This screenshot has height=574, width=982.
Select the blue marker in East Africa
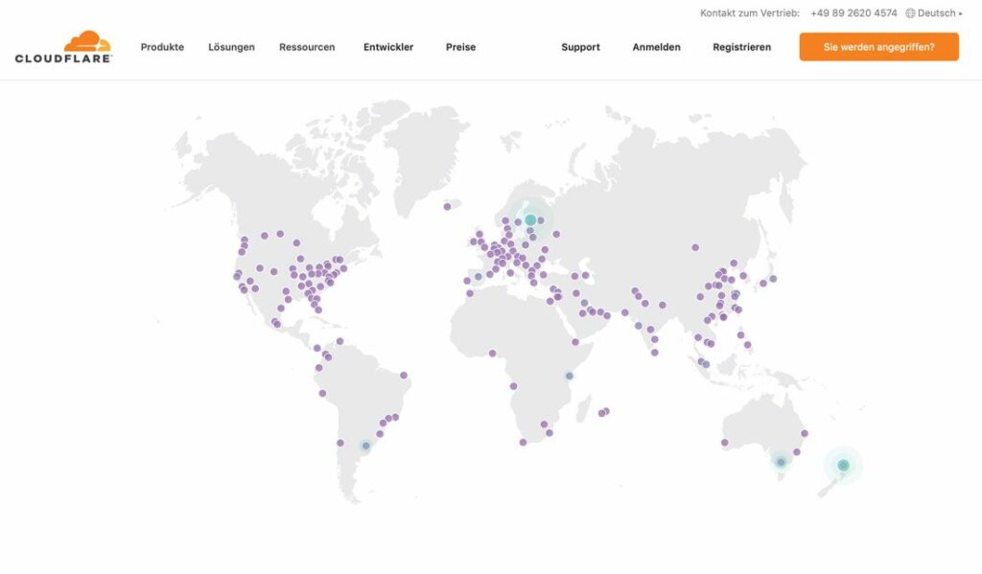[x=568, y=375]
